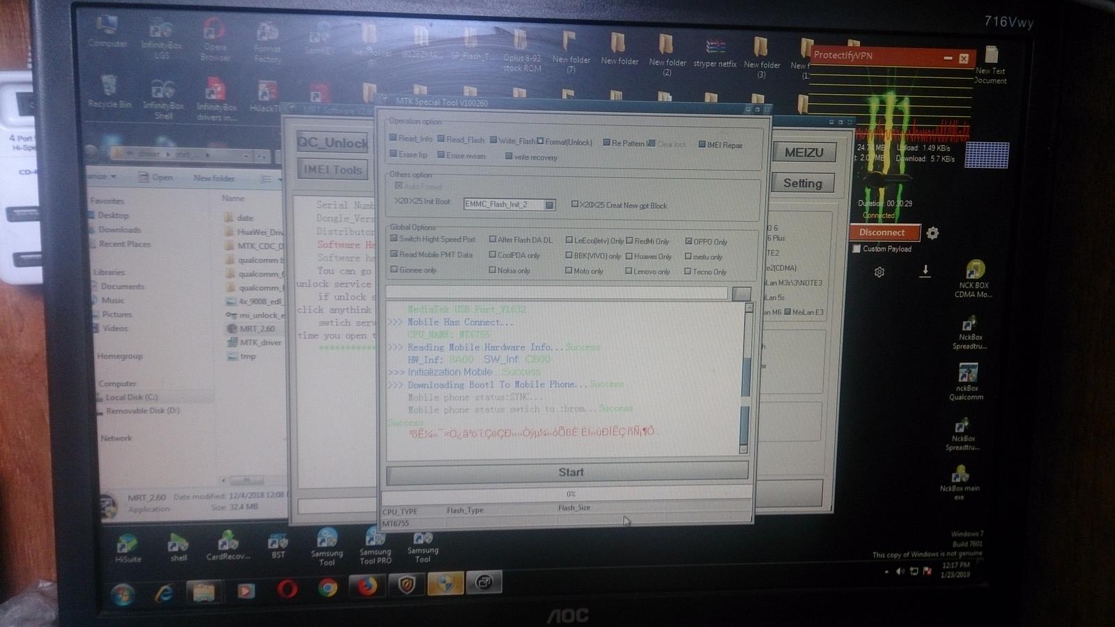Click the Start button in MTK Special Tool
Viewport: 1115px width, 627px height.
click(x=567, y=472)
